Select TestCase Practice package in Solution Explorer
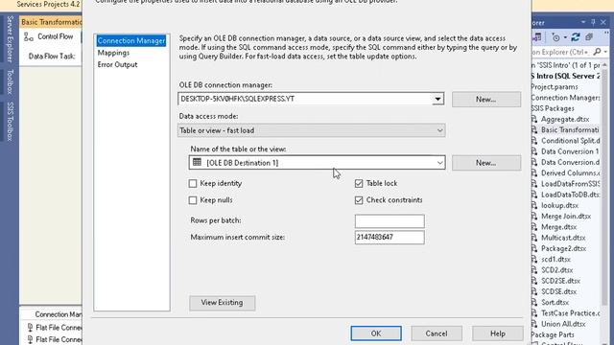The height and width of the screenshot is (345, 614). pyautogui.click(x=570, y=313)
